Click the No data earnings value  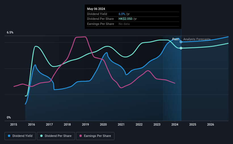124,24
